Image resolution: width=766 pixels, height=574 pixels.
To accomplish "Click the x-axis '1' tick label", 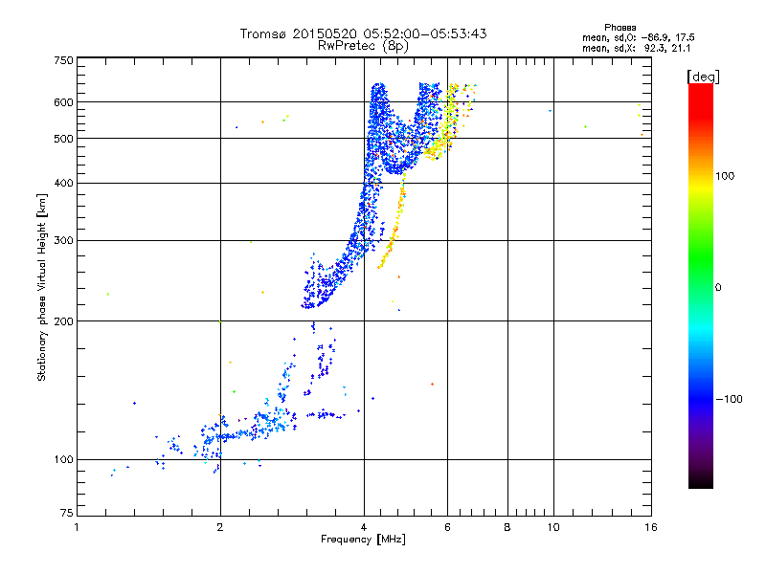I will pos(77,527).
